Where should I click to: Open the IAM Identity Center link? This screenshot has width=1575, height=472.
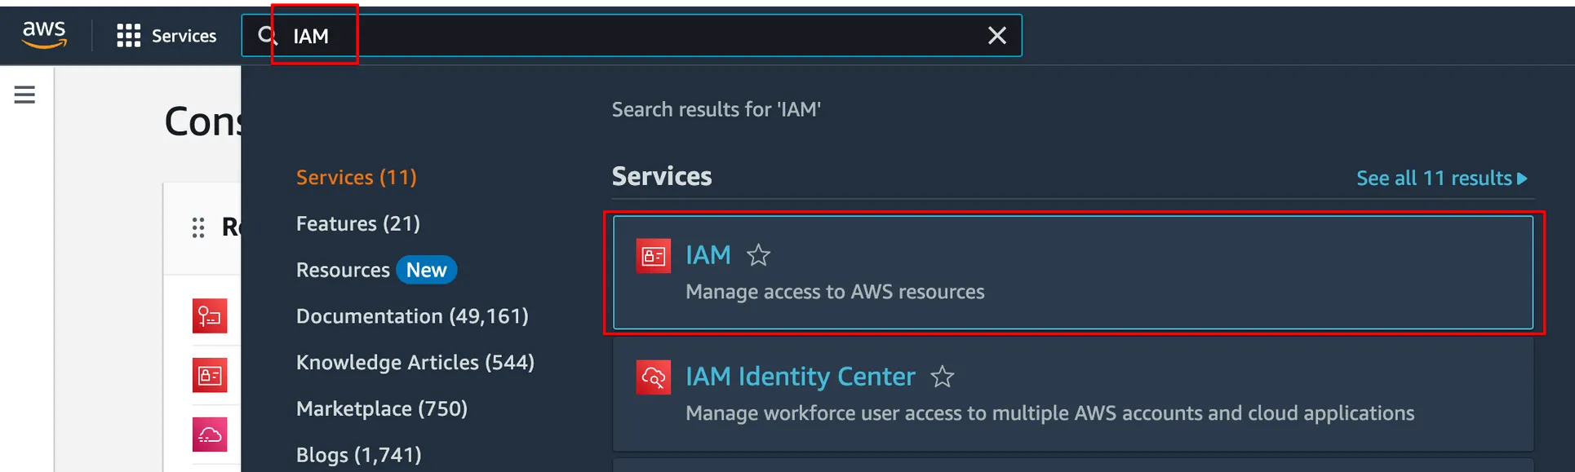pos(800,377)
